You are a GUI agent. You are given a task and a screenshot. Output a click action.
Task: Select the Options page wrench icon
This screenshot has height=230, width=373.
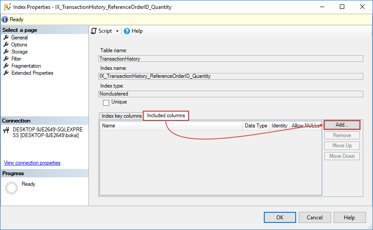tap(6, 45)
